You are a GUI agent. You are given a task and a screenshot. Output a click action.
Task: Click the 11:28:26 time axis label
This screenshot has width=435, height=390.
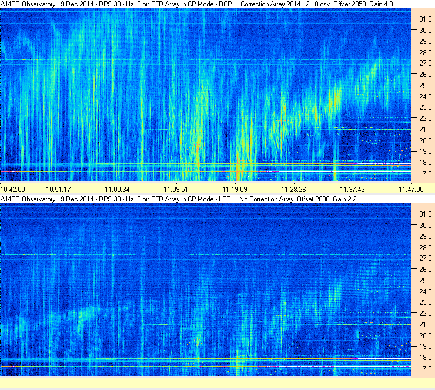pyautogui.click(x=293, y=190)
